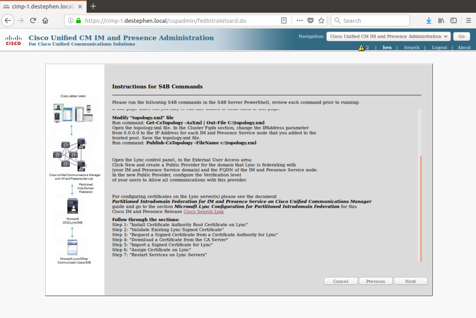Open the Firefox hamburger menu
Image resolution: width=476 pixels, height=318 pixels.
coord(469,20)
